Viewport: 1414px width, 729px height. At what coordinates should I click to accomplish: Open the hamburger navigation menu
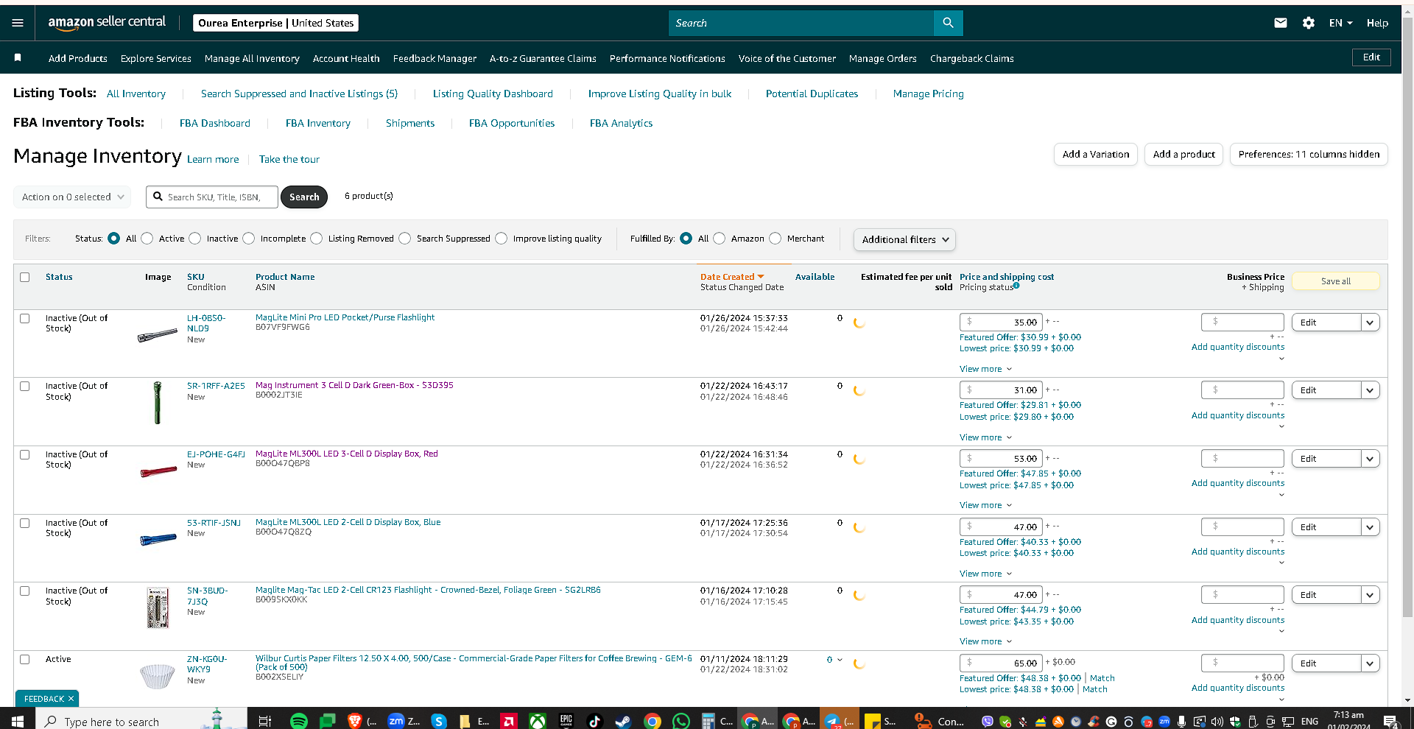[x=18, y=23]
